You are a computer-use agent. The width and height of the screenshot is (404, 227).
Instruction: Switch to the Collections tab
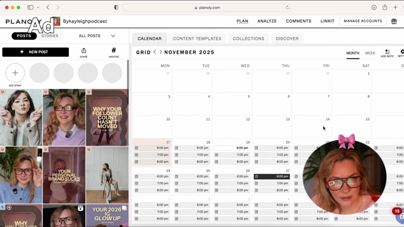pyautogui.click(x=248, y=38)
